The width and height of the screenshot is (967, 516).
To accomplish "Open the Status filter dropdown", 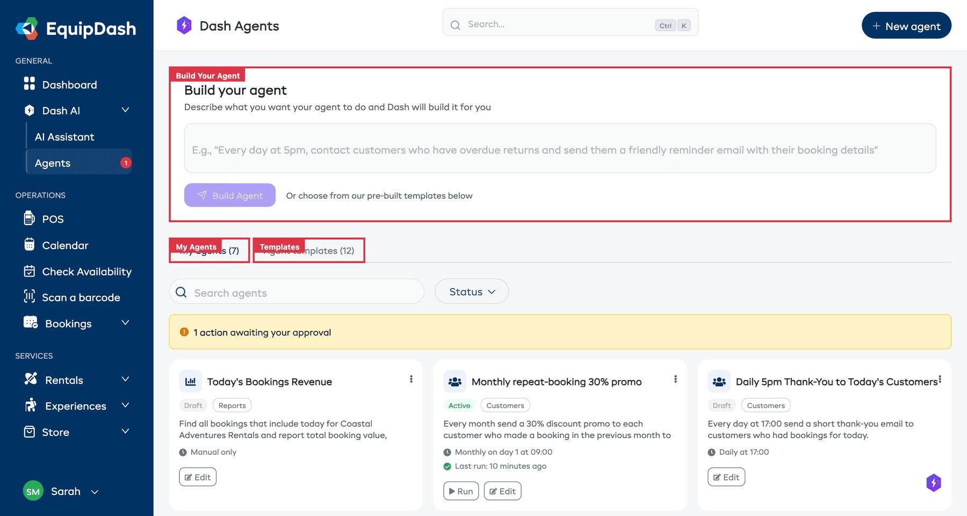I will [x=471, y=292].
